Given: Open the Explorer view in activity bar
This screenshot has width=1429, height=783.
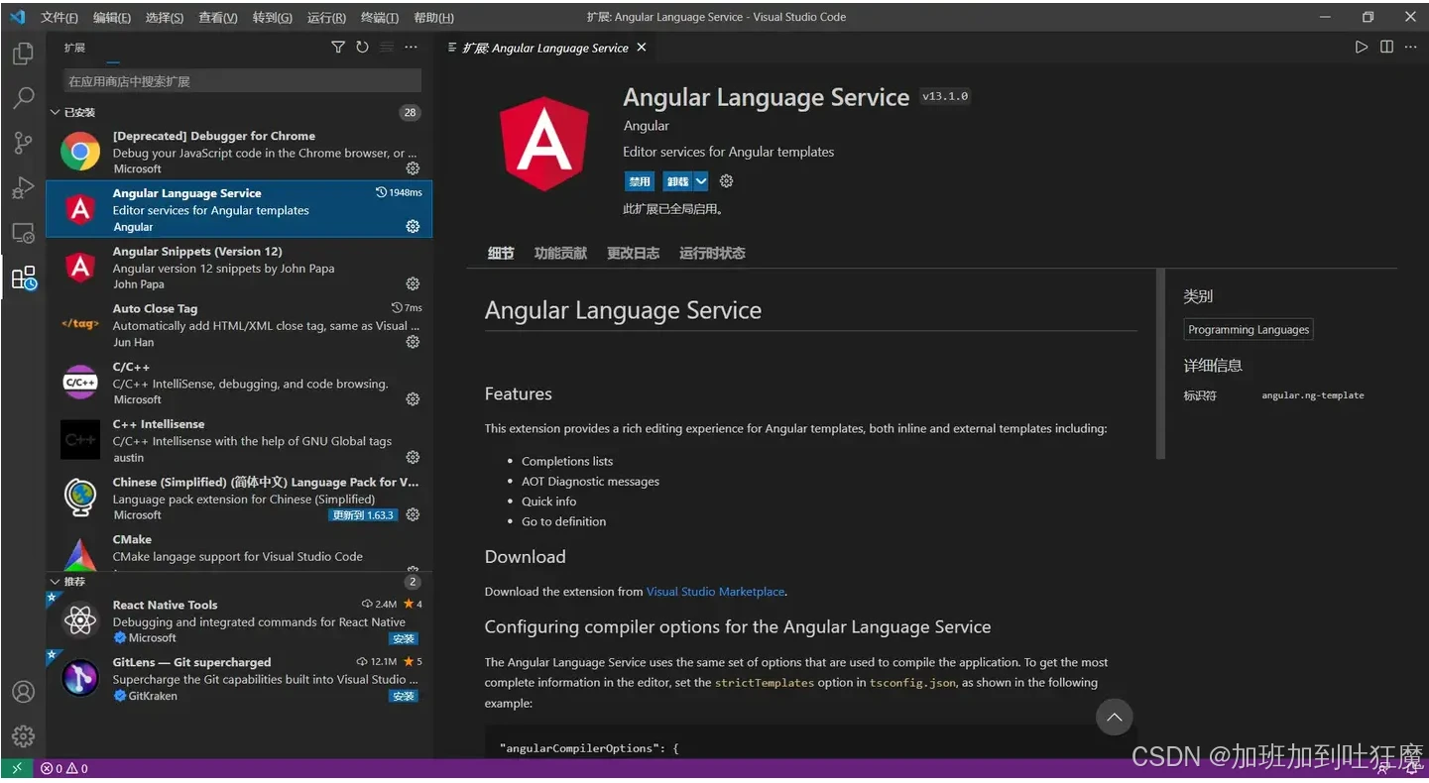Looking at the screenshot, I should click(x=23, y=54).
